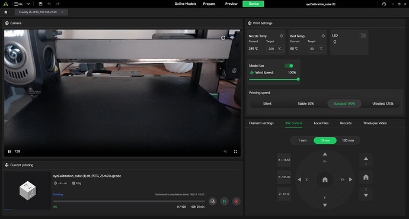Refresh the camera feed icon
The height and width of the screenshot is (219, 409).
coord(223,38)
